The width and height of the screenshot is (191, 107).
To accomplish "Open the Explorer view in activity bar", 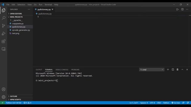I will (4, 10).
